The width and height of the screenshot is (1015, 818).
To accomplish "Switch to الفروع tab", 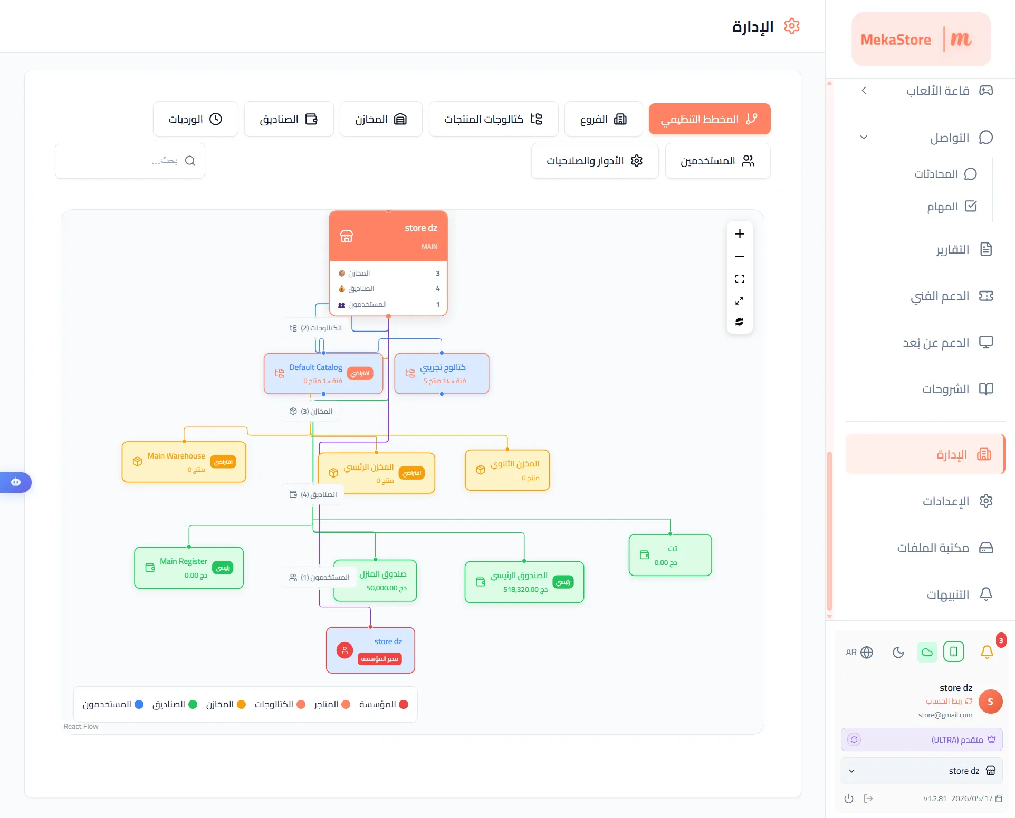I will point(604,119).
